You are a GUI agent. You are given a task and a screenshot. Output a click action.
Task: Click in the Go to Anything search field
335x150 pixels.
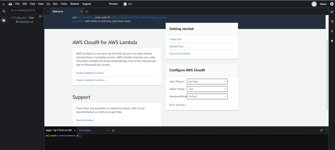(x=26, y=10)
